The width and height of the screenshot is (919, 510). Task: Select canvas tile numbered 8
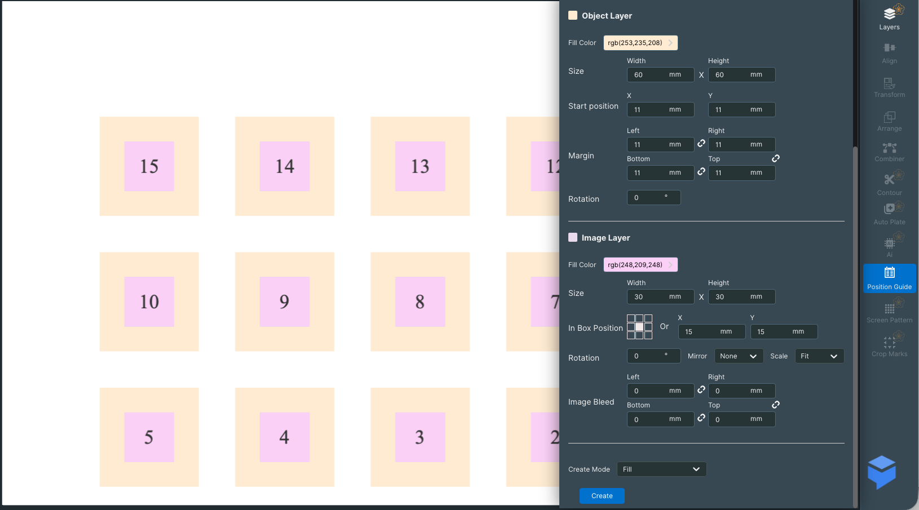click(x=420, y=301)
